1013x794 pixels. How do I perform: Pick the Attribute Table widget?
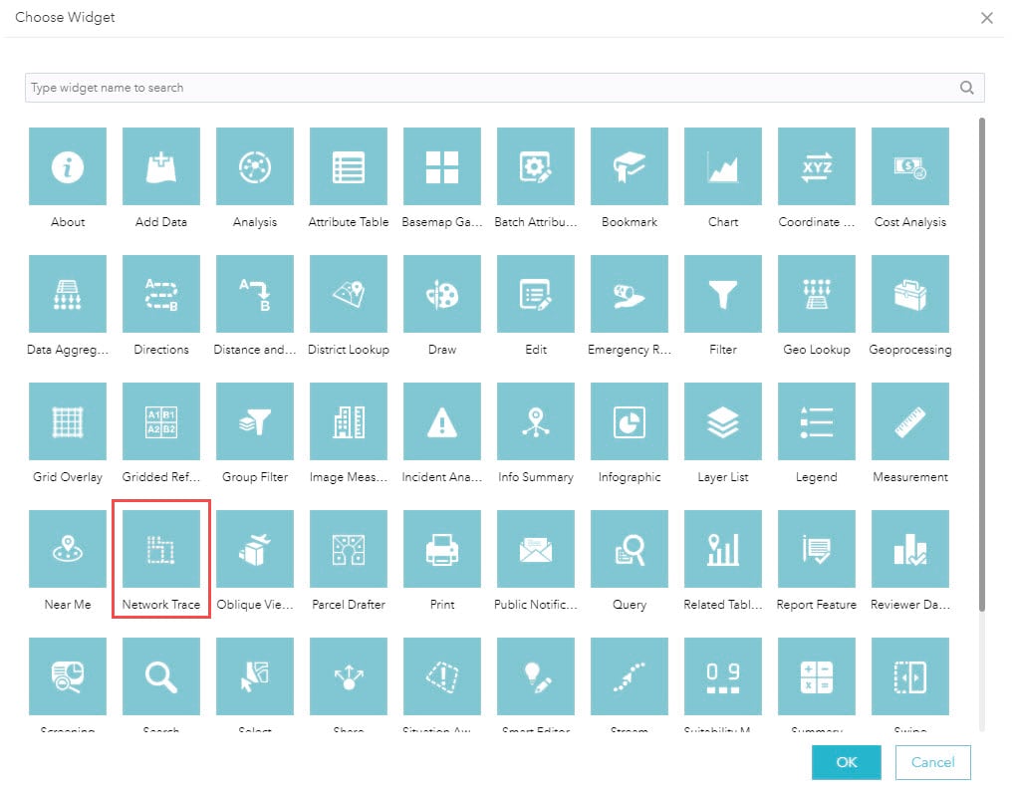(349, 166)
